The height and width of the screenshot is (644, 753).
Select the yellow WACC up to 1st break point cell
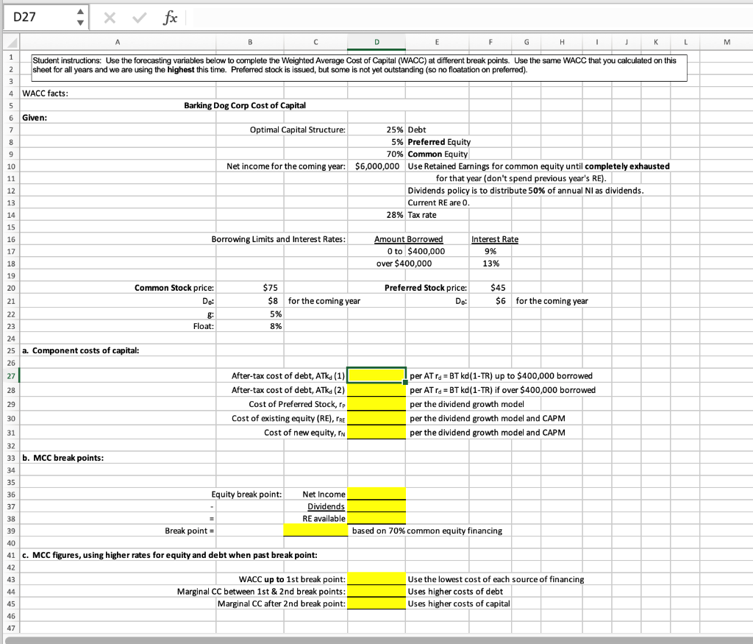[x=376, y=579]
